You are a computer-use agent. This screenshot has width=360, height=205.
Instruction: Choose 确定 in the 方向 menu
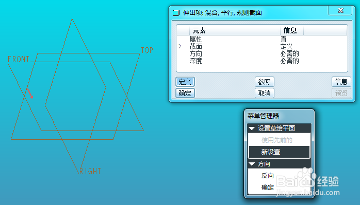(268, 188)
